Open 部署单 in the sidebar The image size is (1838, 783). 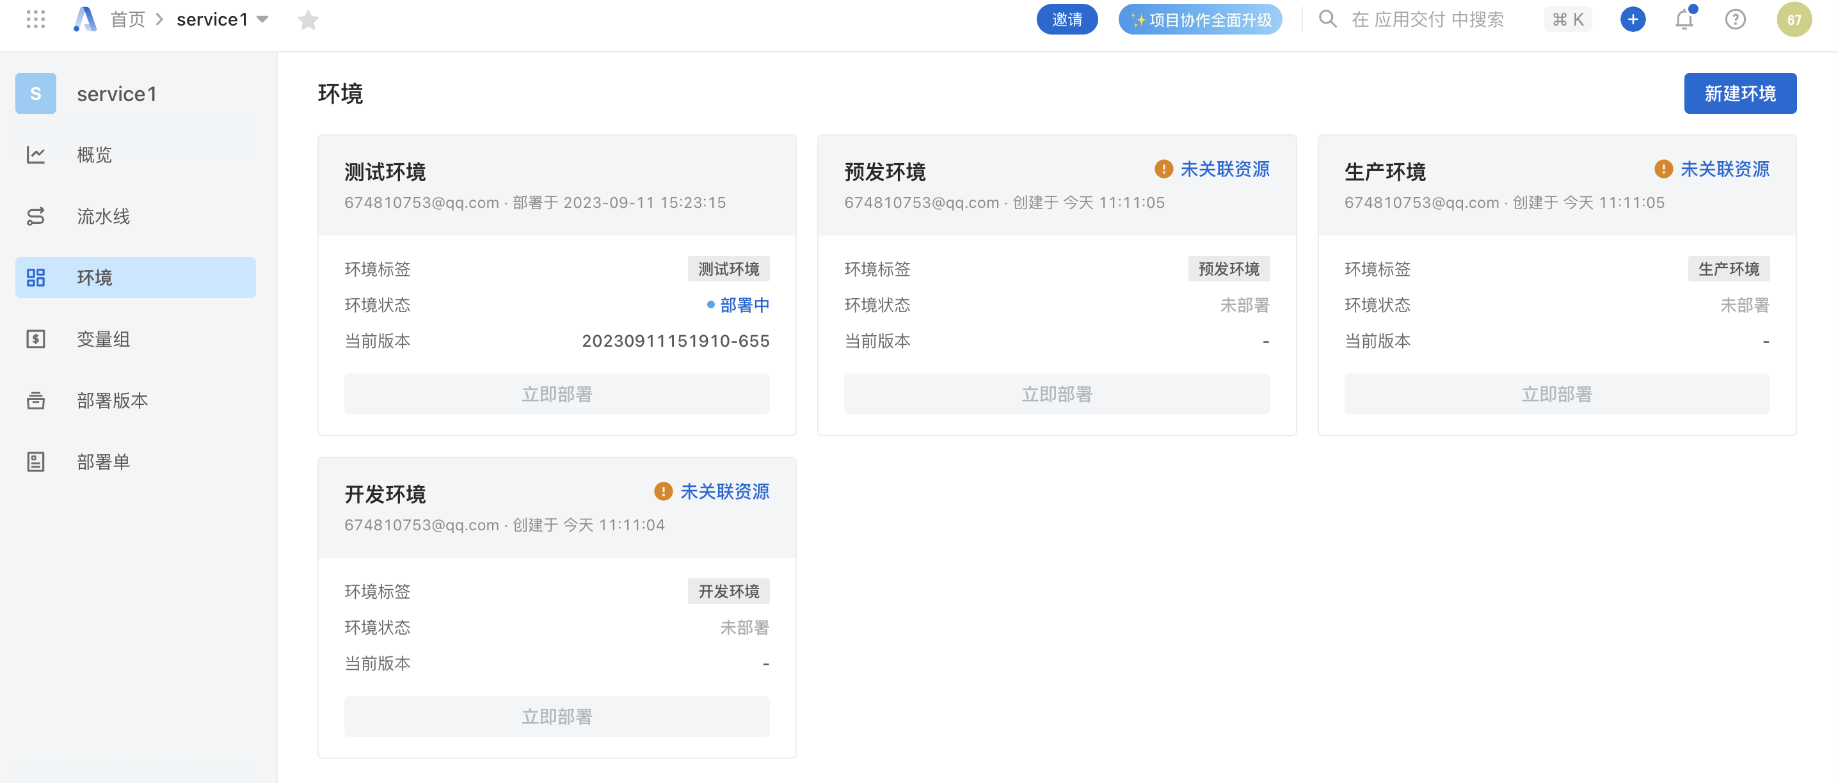136,461
